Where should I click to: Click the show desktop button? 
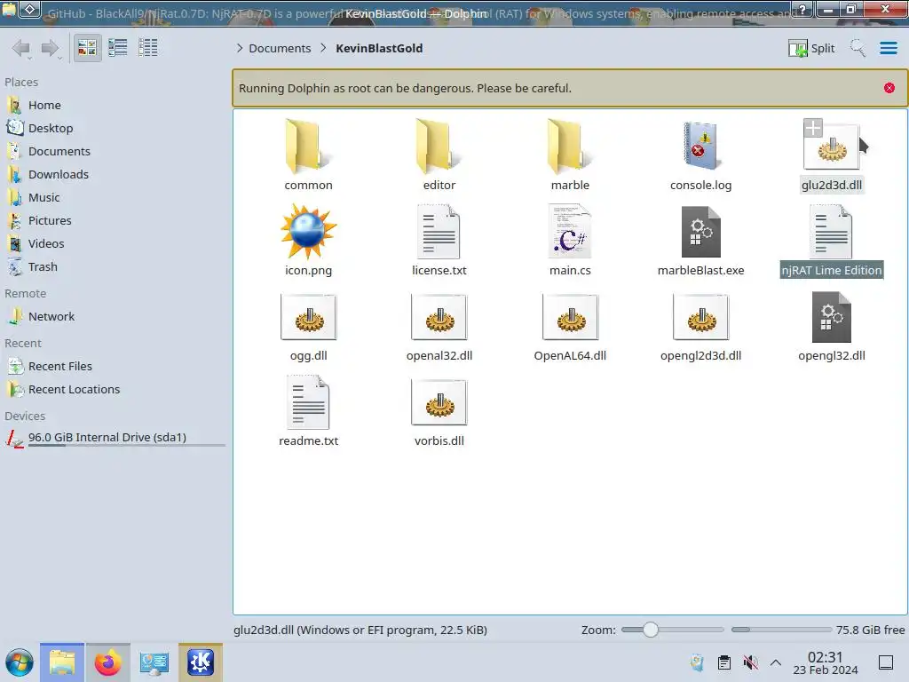click(886, 662)
